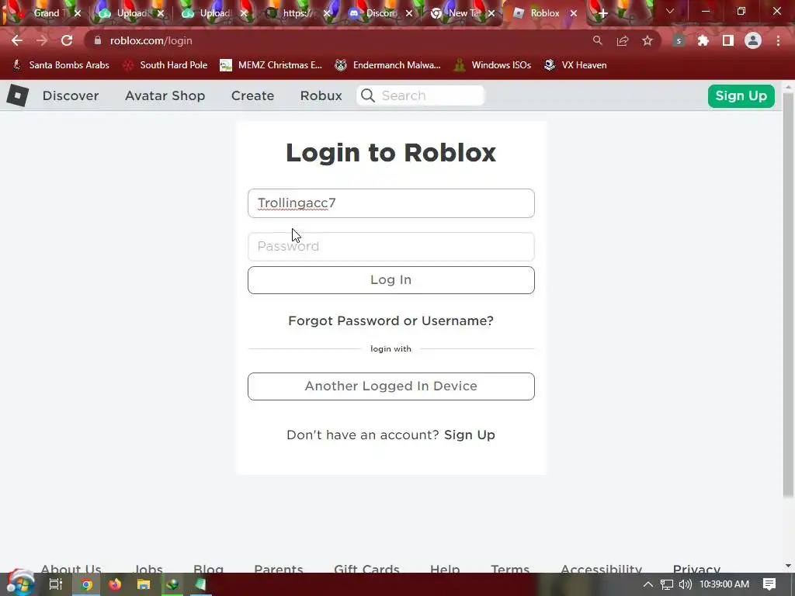Click the S extension icon in toolbar

coord(679,40)
